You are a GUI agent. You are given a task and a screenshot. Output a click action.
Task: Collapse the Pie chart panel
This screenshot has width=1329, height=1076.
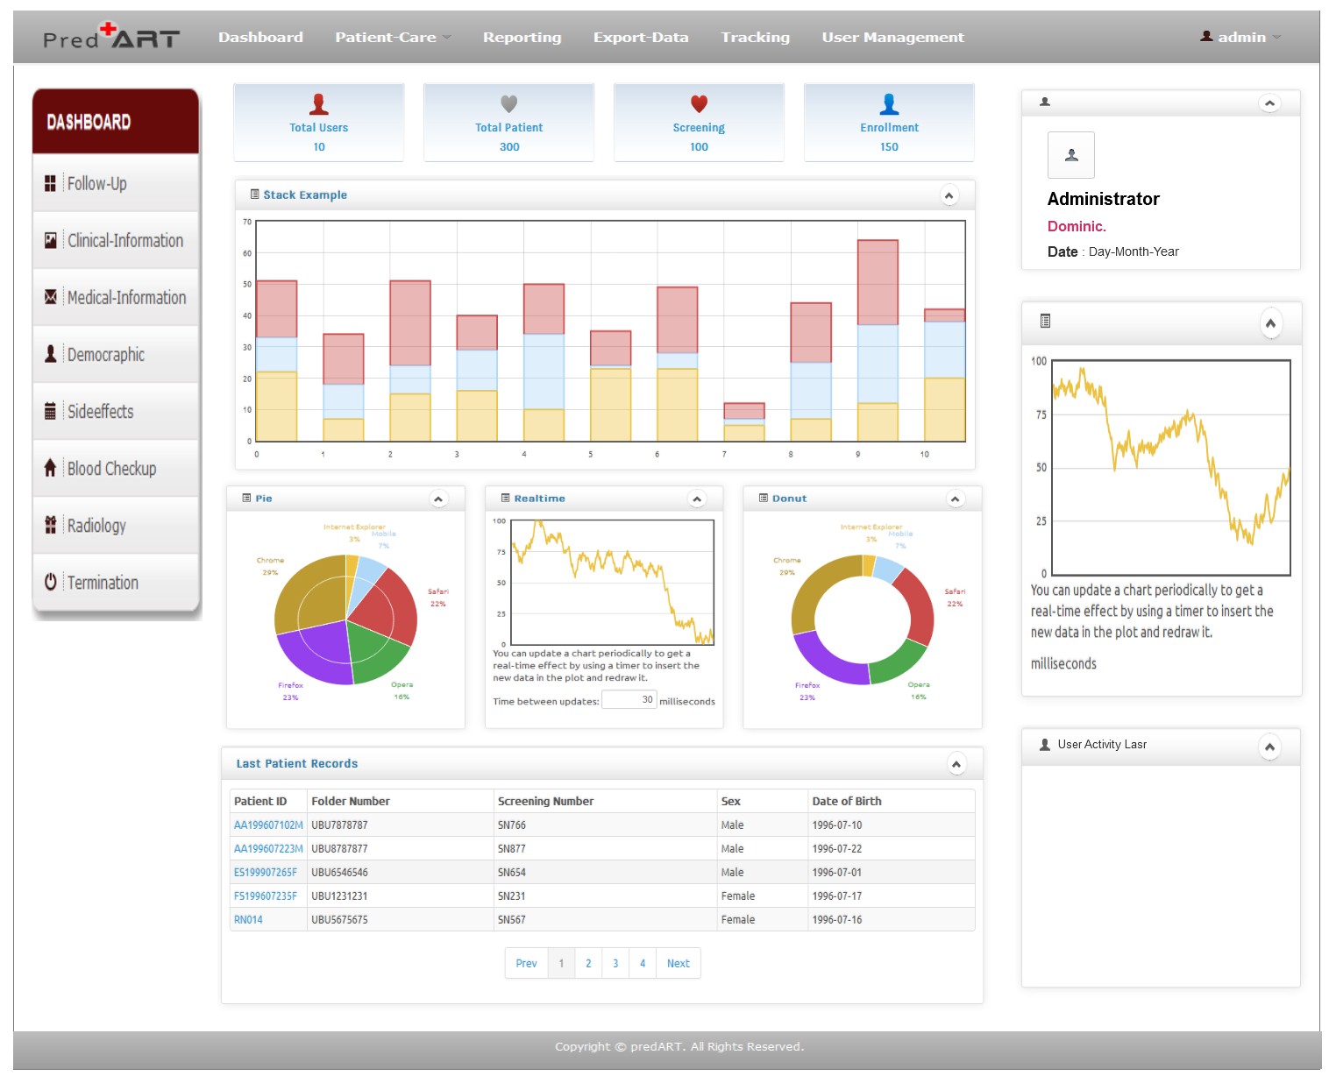pyautogui.click(x=438, y=499)
